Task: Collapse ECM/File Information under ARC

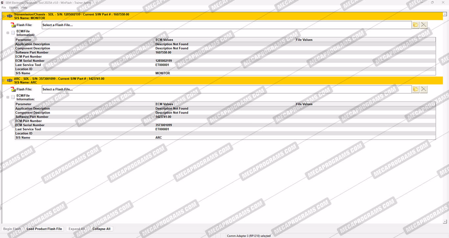Action: [8, 97]
